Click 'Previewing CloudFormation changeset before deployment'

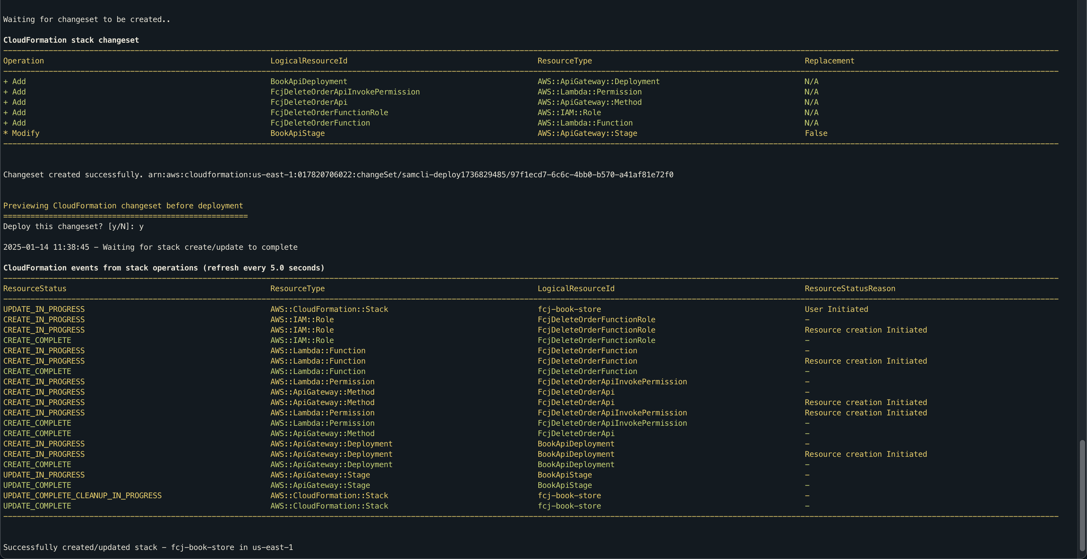click(123, 206)
